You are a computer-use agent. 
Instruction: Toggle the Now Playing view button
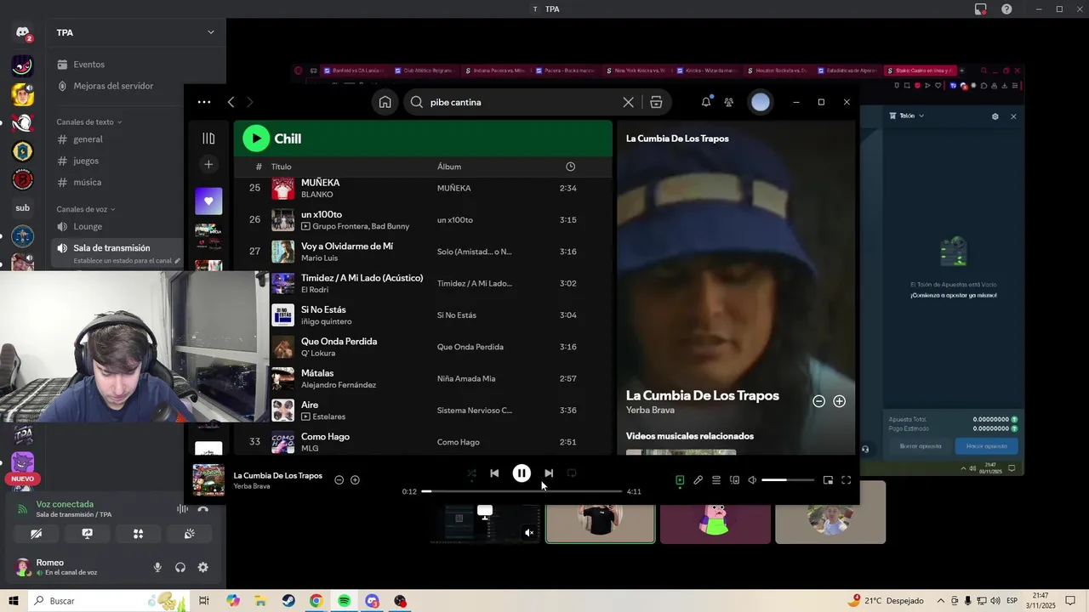680,480
